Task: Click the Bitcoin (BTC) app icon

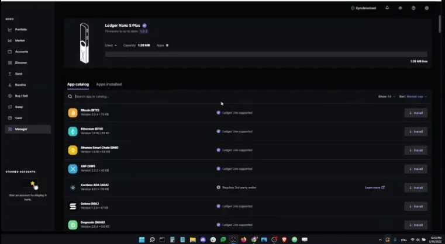Action: point(73,113)
